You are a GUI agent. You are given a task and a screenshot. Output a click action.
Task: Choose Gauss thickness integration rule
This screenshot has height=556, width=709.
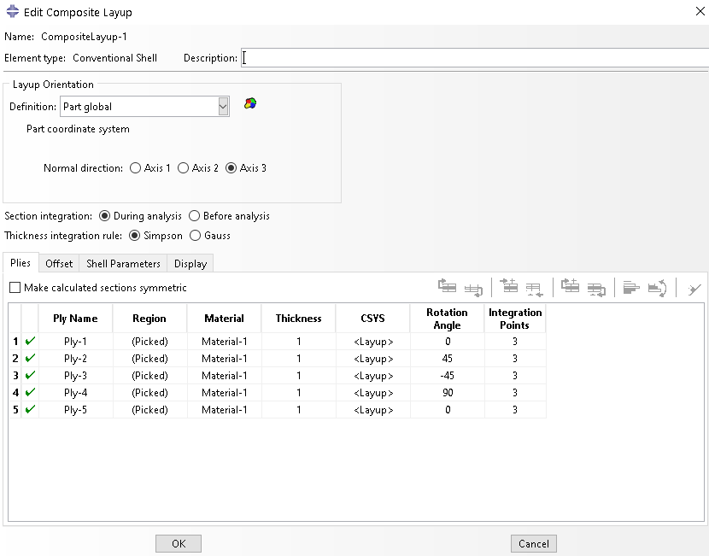click(x=196, y=236)
